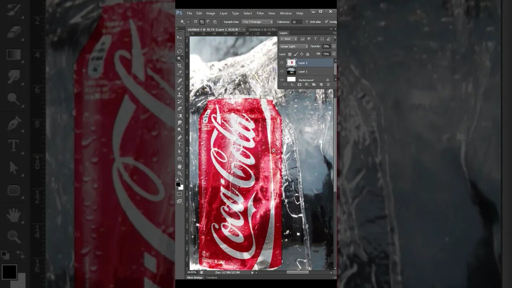Toggle lock image pixels brush icon
This screenshot has width=512, height=288.
296,54
